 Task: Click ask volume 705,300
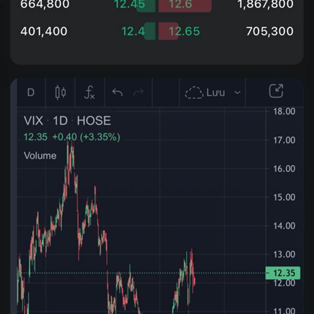[270, 31]
